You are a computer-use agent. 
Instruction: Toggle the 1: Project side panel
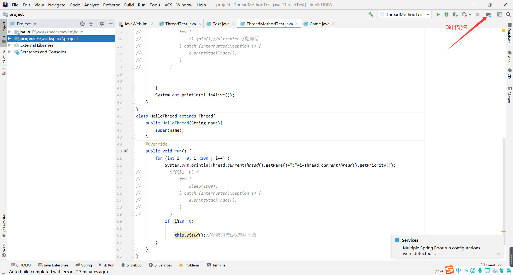point(4,32)
